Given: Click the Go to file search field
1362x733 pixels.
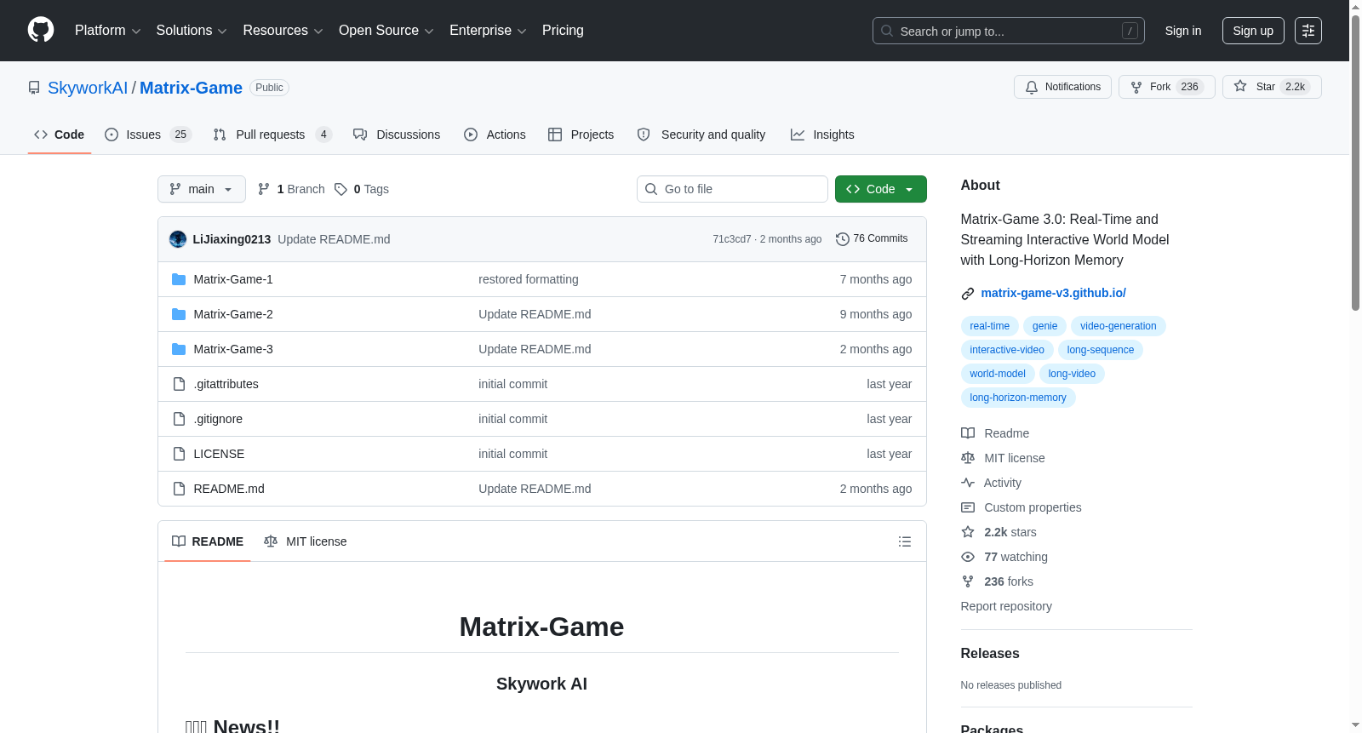Looking at the screenshot, I should [x=732, y=189].
